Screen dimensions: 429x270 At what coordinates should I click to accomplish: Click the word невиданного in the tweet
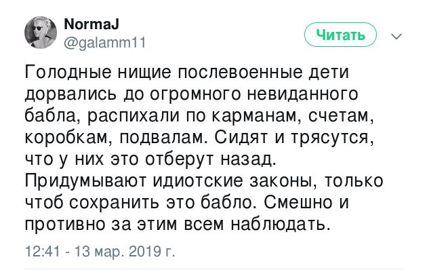[302, 94]
